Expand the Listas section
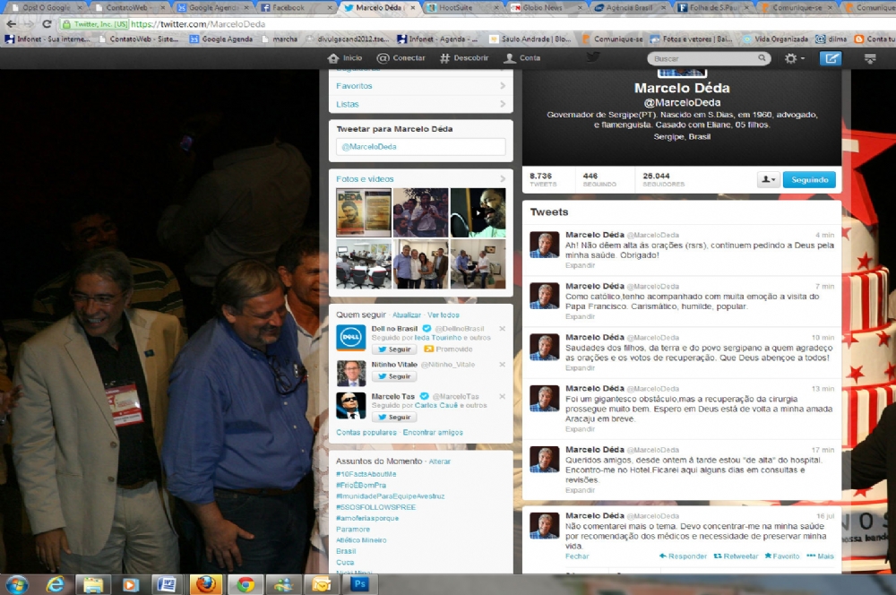The height and width of the screenshot is (595, 896). click(x=421, y=105)
